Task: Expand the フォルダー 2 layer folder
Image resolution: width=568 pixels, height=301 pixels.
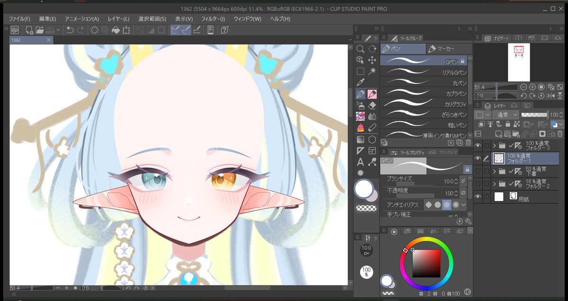Action: 495,184
